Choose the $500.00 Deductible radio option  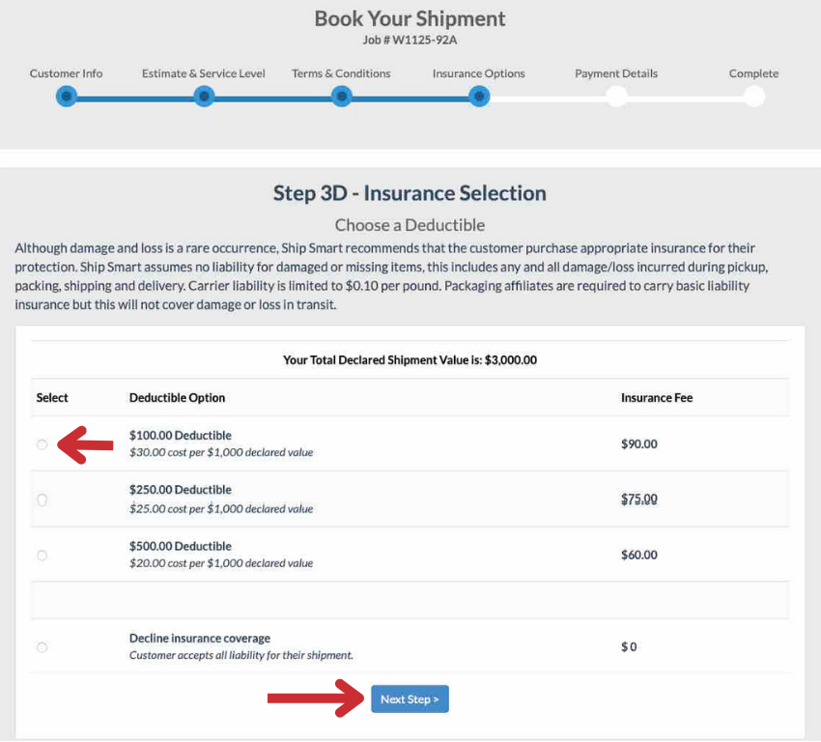tap(42, 556)
